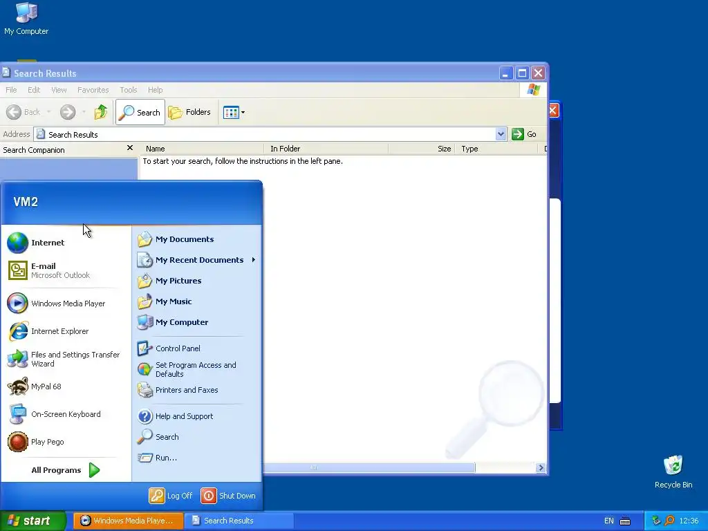Viewport: 708px width, 531px height.
Task: Open the View menu
Action: [59, 90]
